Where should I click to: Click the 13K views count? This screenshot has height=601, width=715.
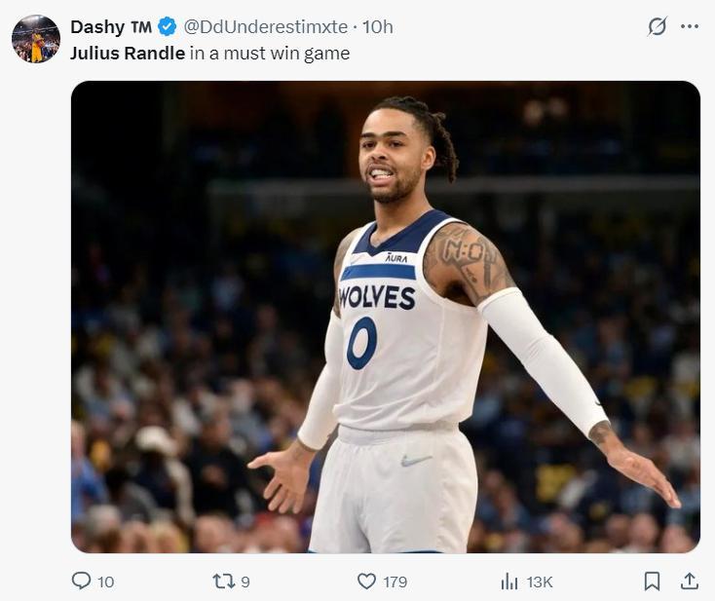(x=540, y=582)
